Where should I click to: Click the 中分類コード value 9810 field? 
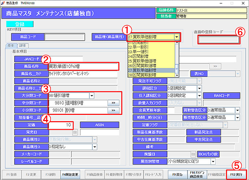[57, 103]
